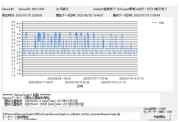Click the 最終データ日時 last date label
Image resolution: width=179 pixels, height=122 pixels.
140,15
